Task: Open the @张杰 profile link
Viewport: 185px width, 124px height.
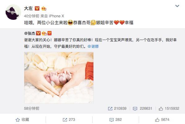Action: click(x=29, y=33)
